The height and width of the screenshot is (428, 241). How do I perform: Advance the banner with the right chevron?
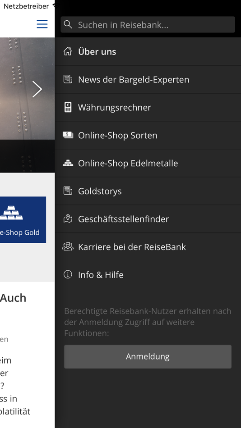(x=37, y=89)
